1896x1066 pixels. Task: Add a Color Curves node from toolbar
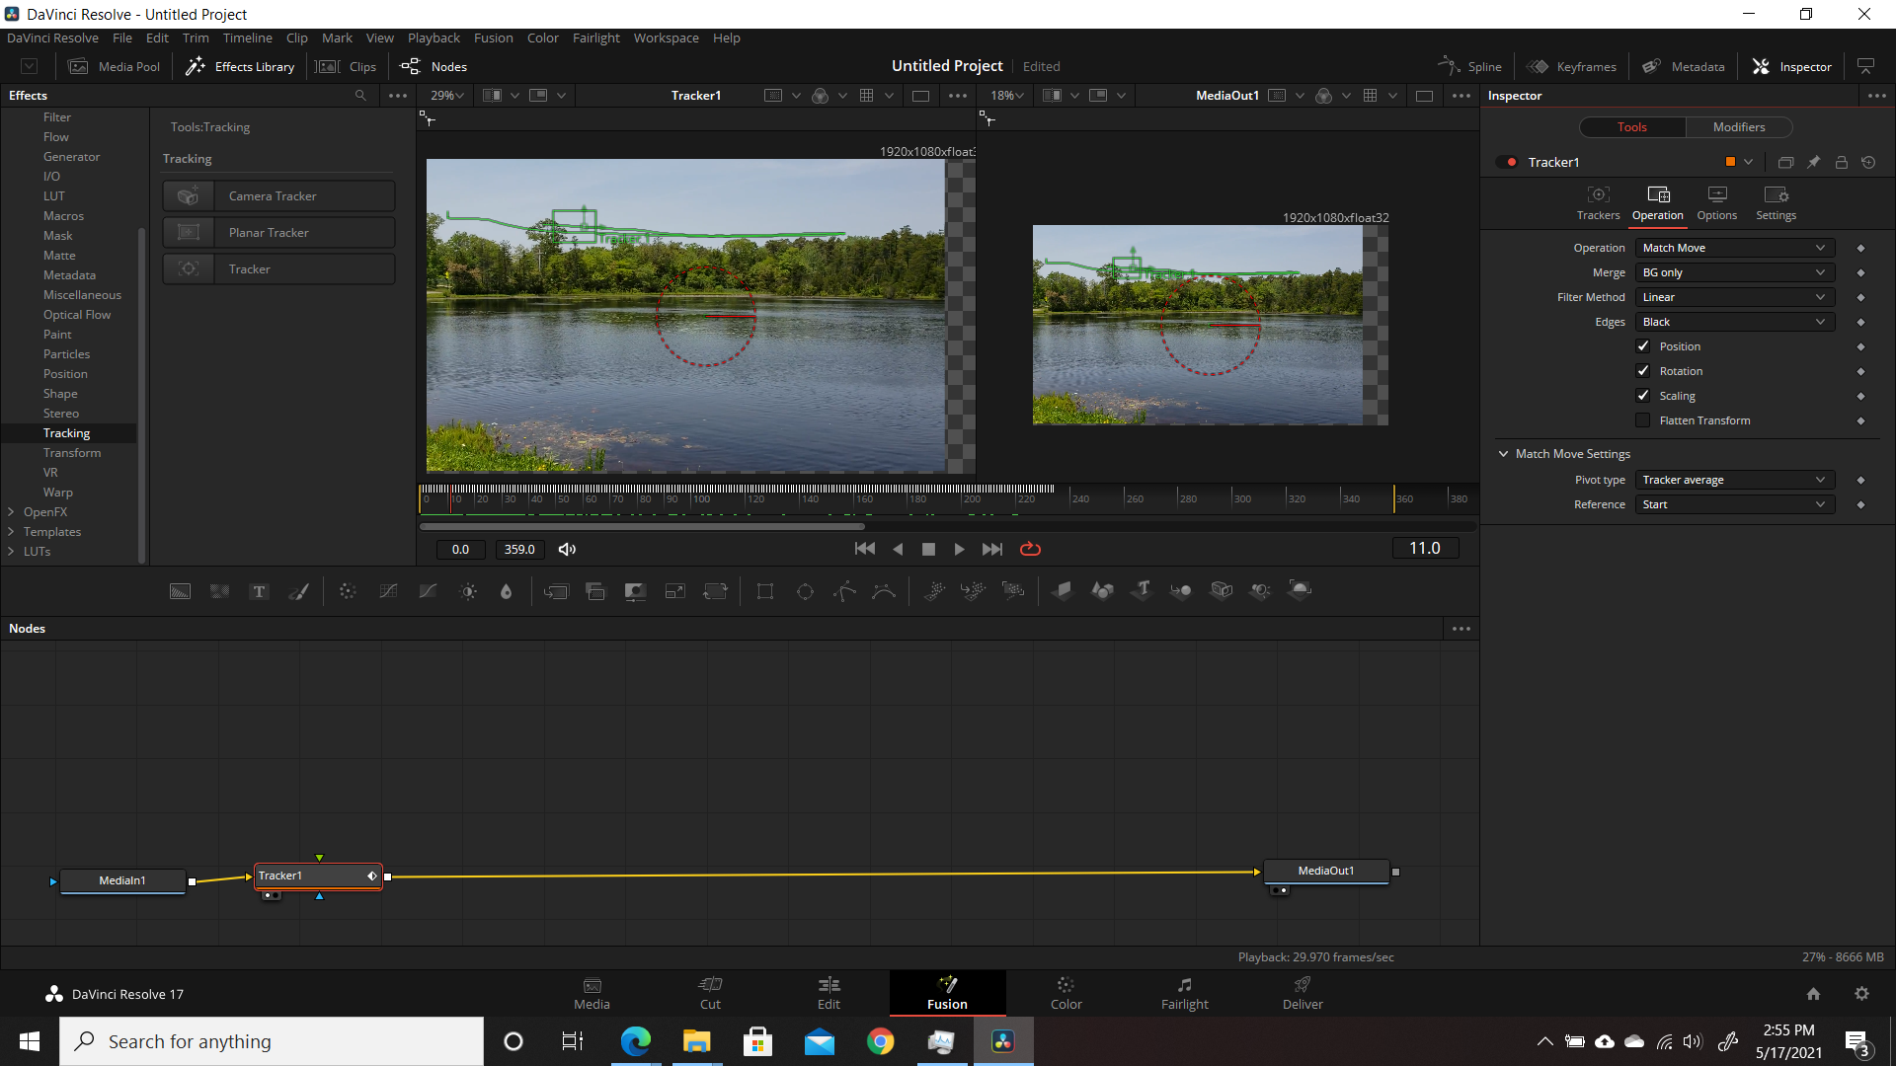388,591
